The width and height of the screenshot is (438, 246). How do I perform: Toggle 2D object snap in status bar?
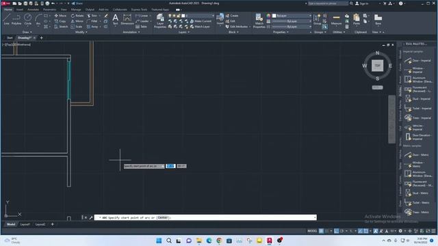pos(365,231)
